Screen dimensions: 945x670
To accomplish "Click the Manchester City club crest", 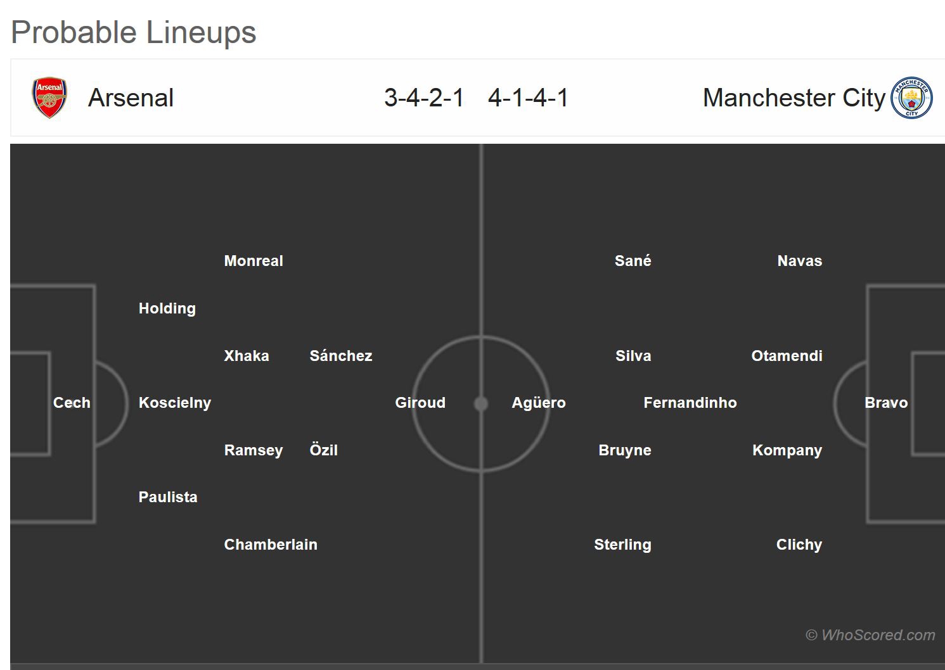I will (x=911, y=98).
